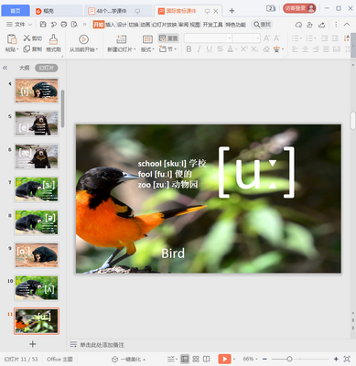Viewport: 356px width, 366px height.
Task: Toggle Italic formatting
Action: tap(199, 48)
